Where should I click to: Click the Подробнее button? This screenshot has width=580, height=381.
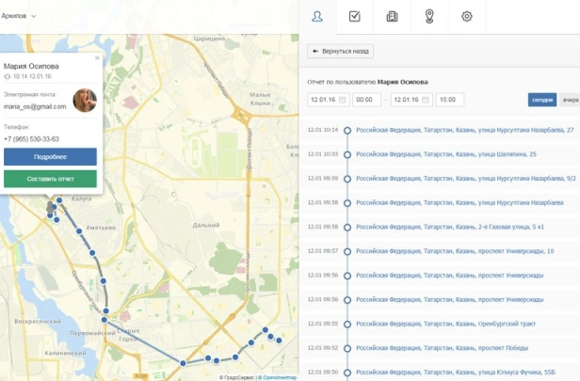coord(50,157)
